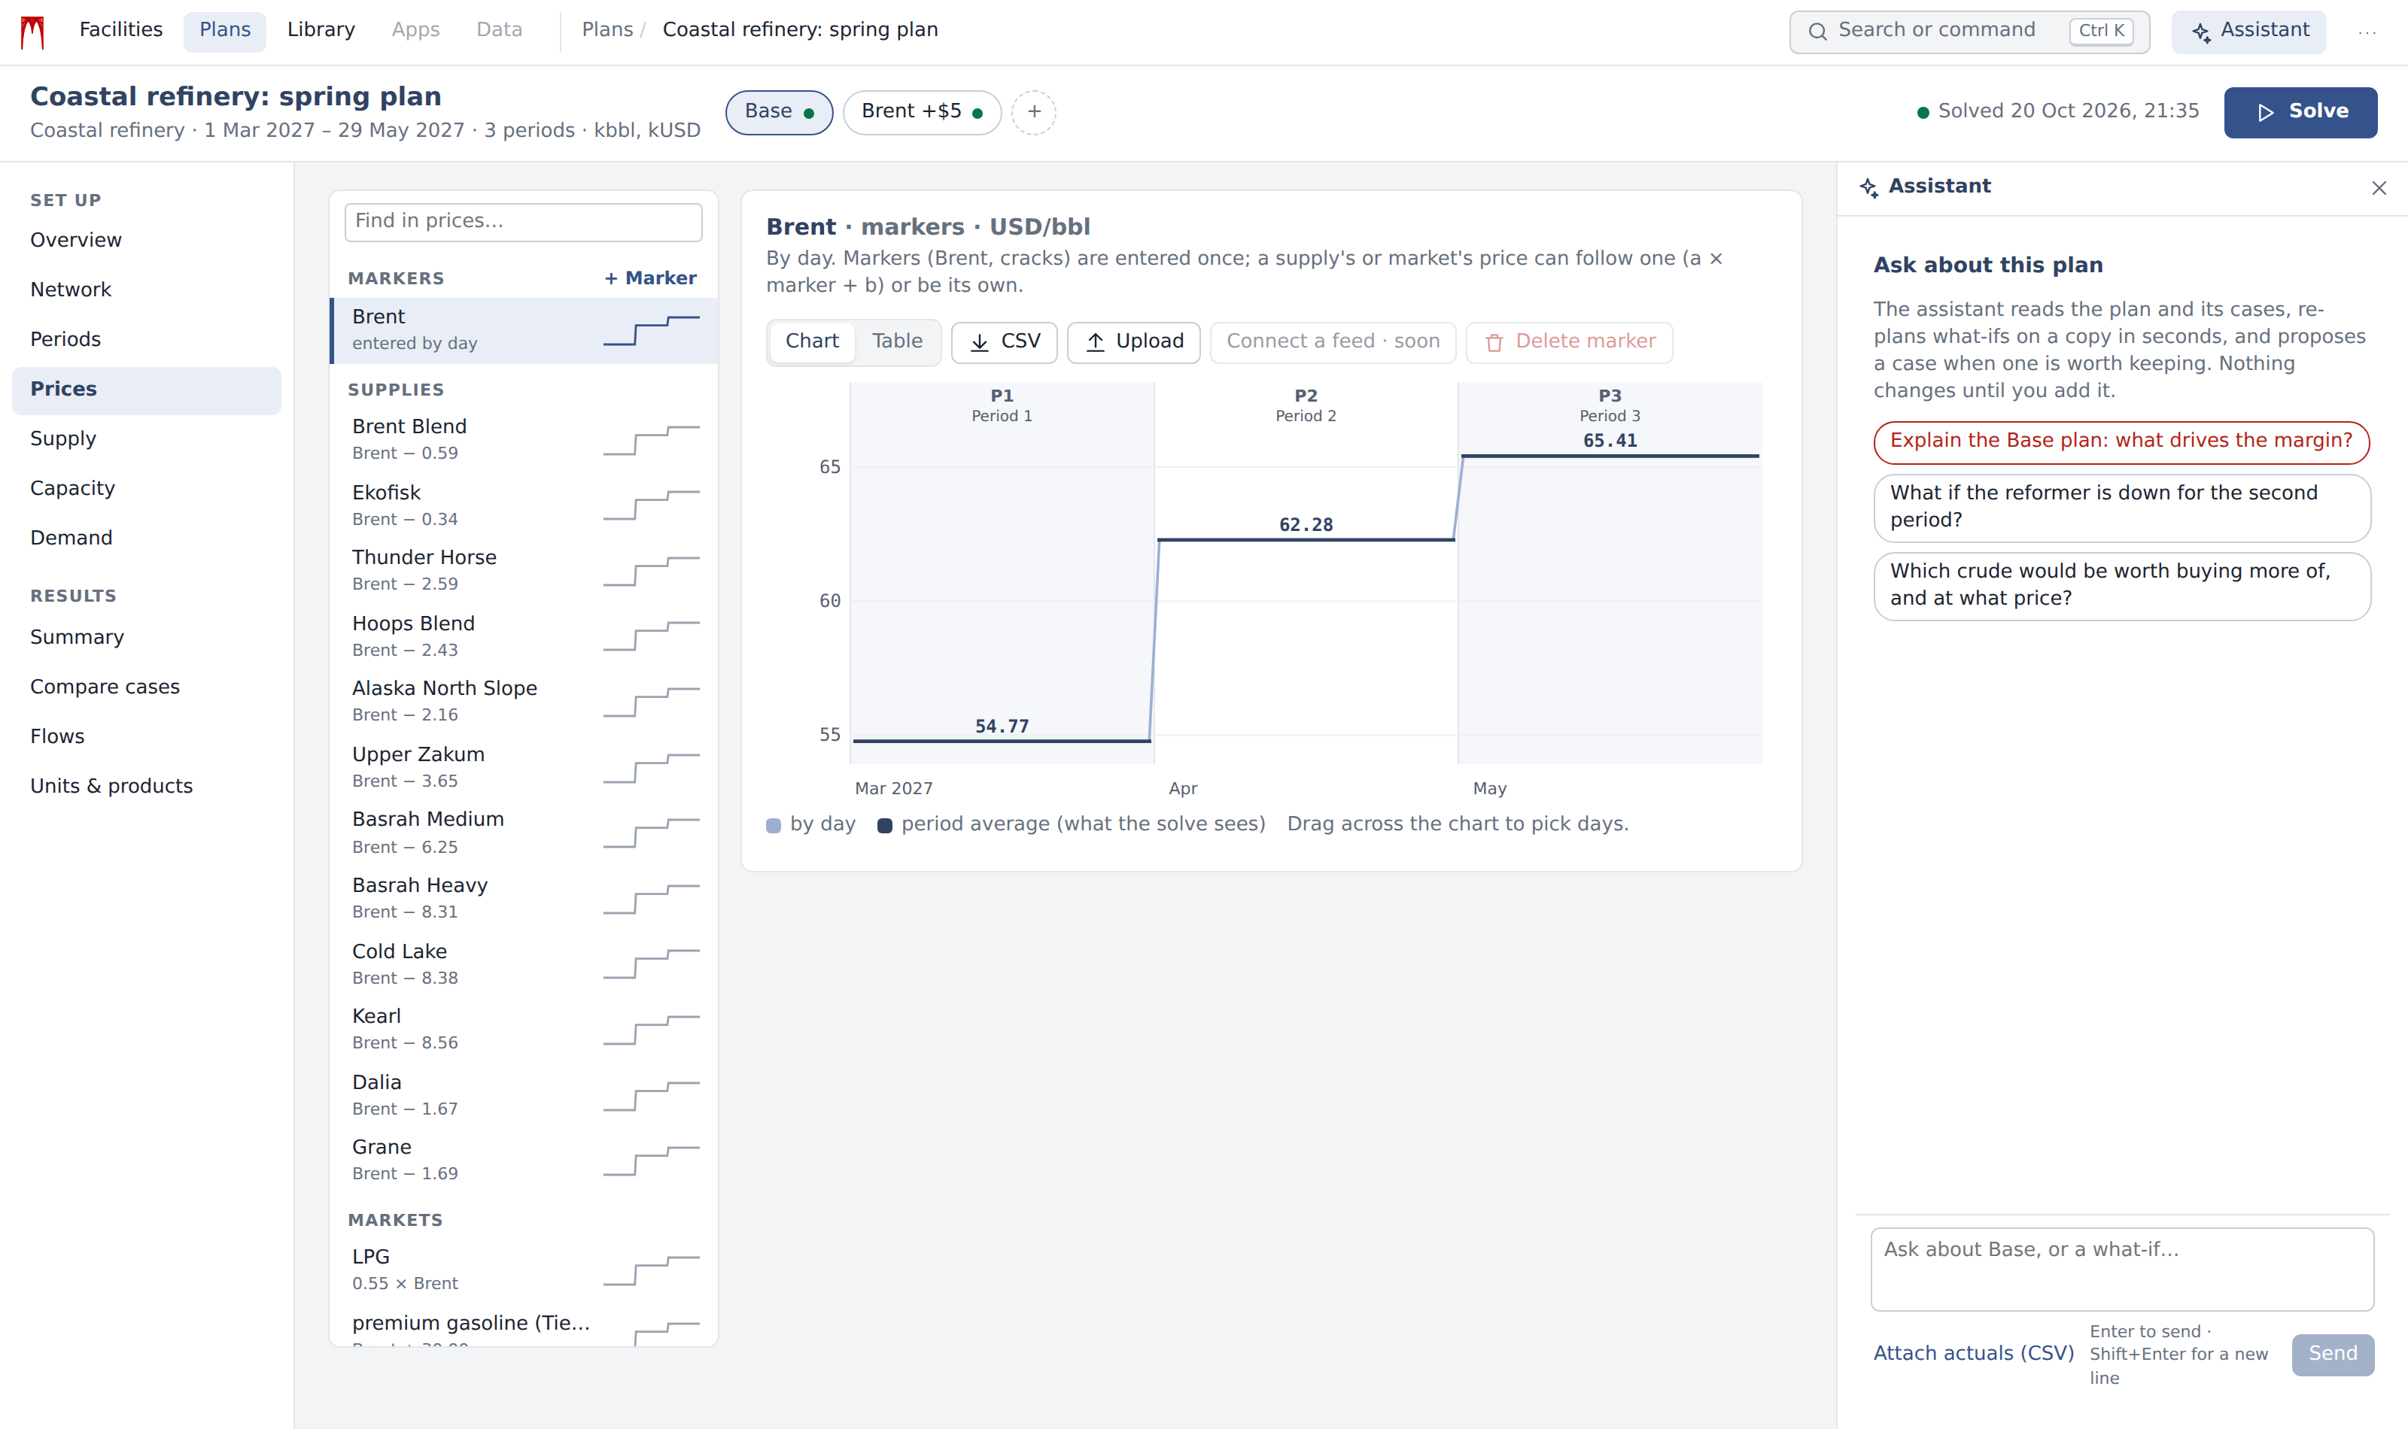Focus the Find in prices field

tap(523, 221)
